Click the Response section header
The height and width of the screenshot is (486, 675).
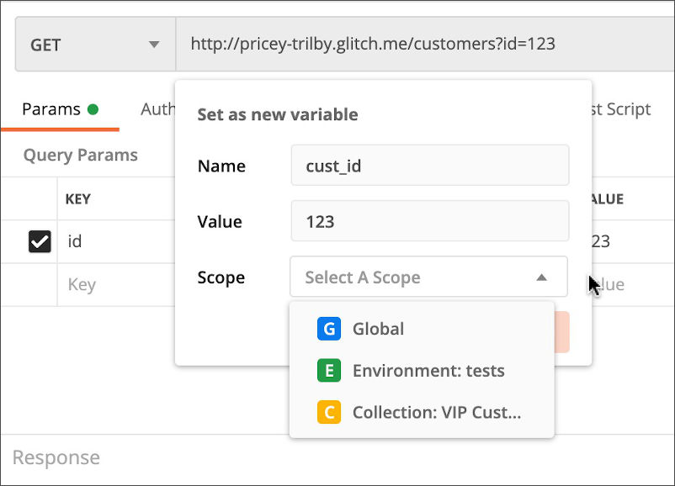pyautogui.click(x=55, y=457)
